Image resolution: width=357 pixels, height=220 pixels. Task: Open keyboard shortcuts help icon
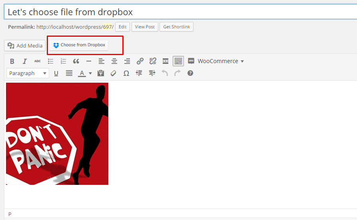(190, 73)
